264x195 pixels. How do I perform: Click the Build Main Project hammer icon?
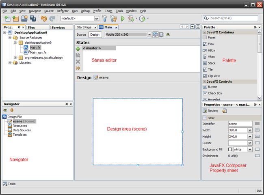[x=104, y=18]
